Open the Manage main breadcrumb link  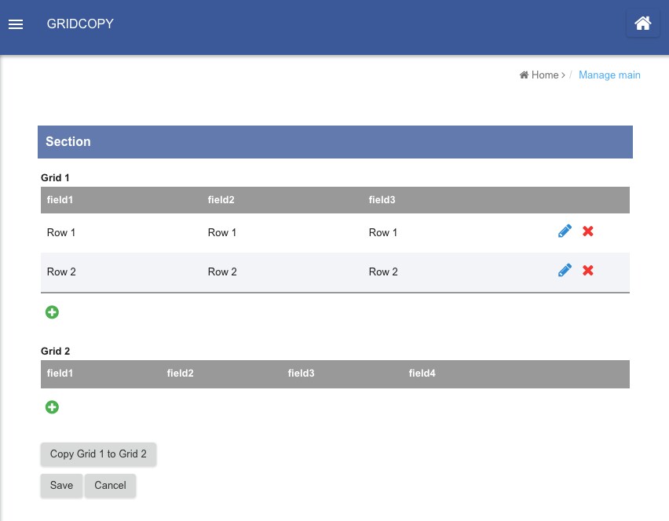point(609,75)
